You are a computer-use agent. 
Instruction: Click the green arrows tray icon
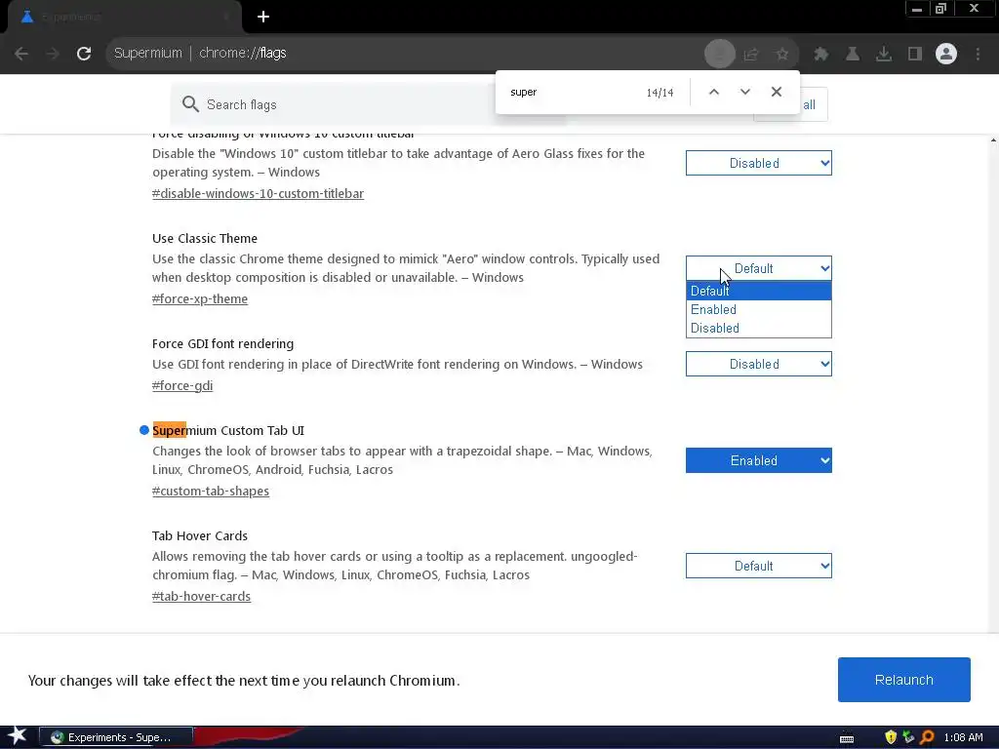908,737
